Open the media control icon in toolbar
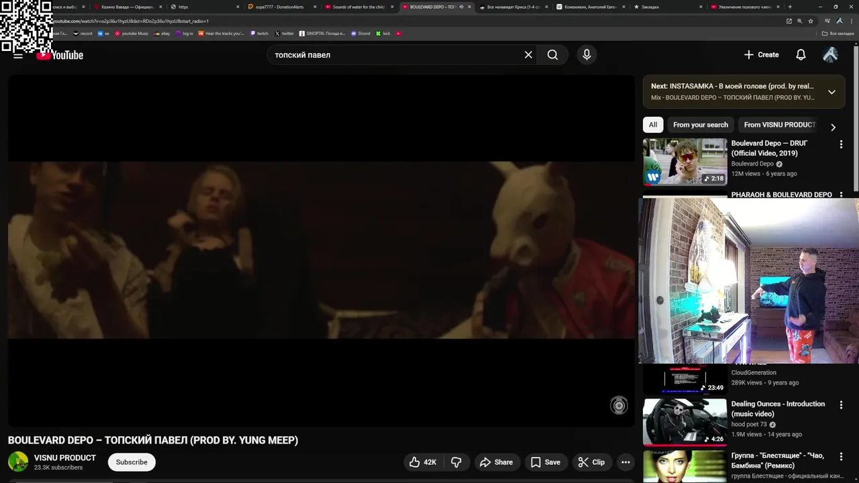 (x=827, y=21)
